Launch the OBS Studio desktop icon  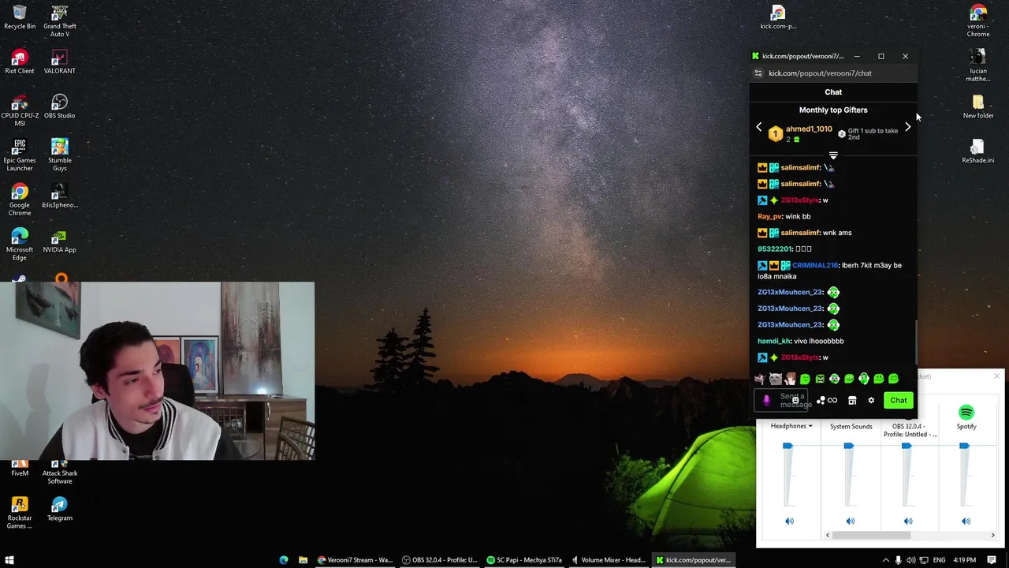pyautogui.click(x=59, y=106)
